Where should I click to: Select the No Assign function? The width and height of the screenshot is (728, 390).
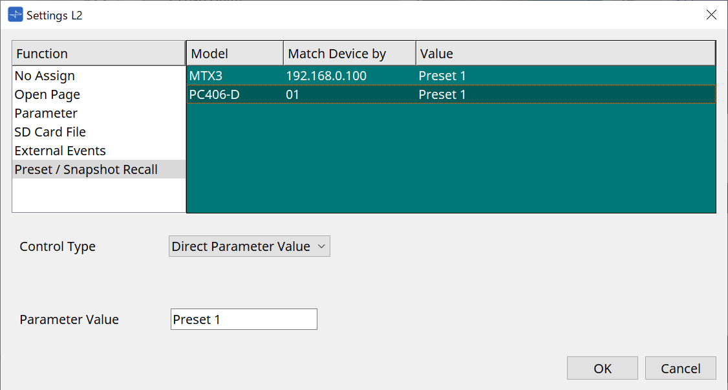point(45,76)
